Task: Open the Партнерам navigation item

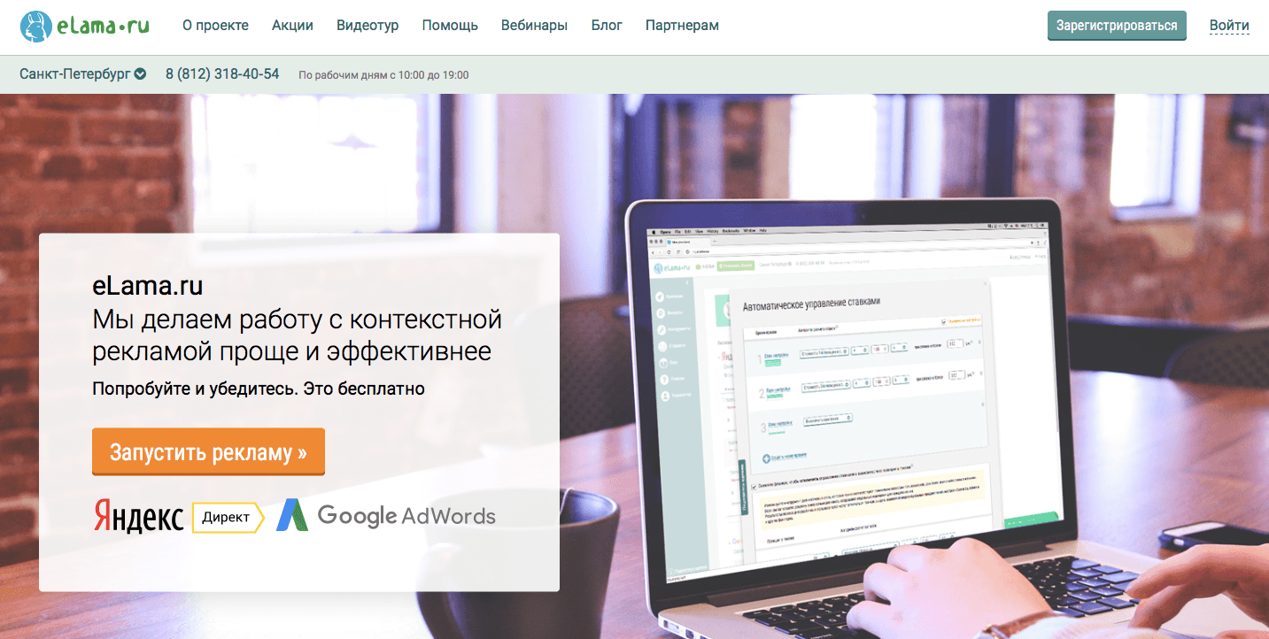Action: [x=682, y=26]
